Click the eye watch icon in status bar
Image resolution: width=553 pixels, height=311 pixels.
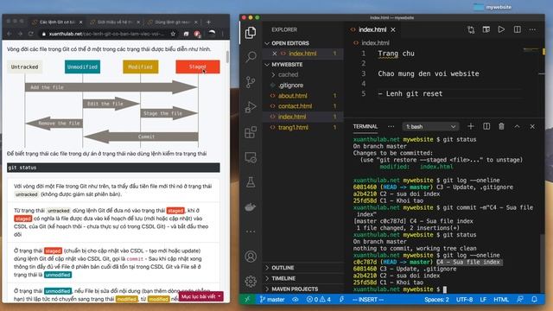tap(296, 300)
